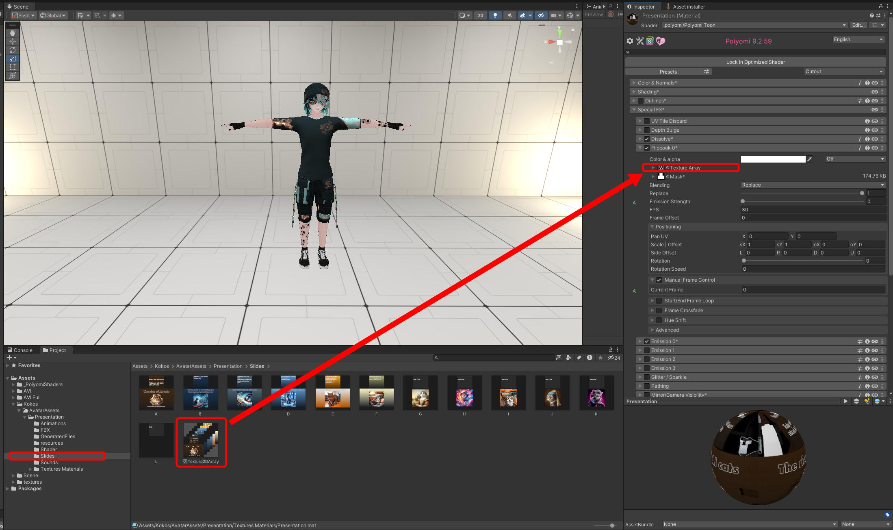Toggle scene visibility hidden-eye icon

click(x=541, y=15)
